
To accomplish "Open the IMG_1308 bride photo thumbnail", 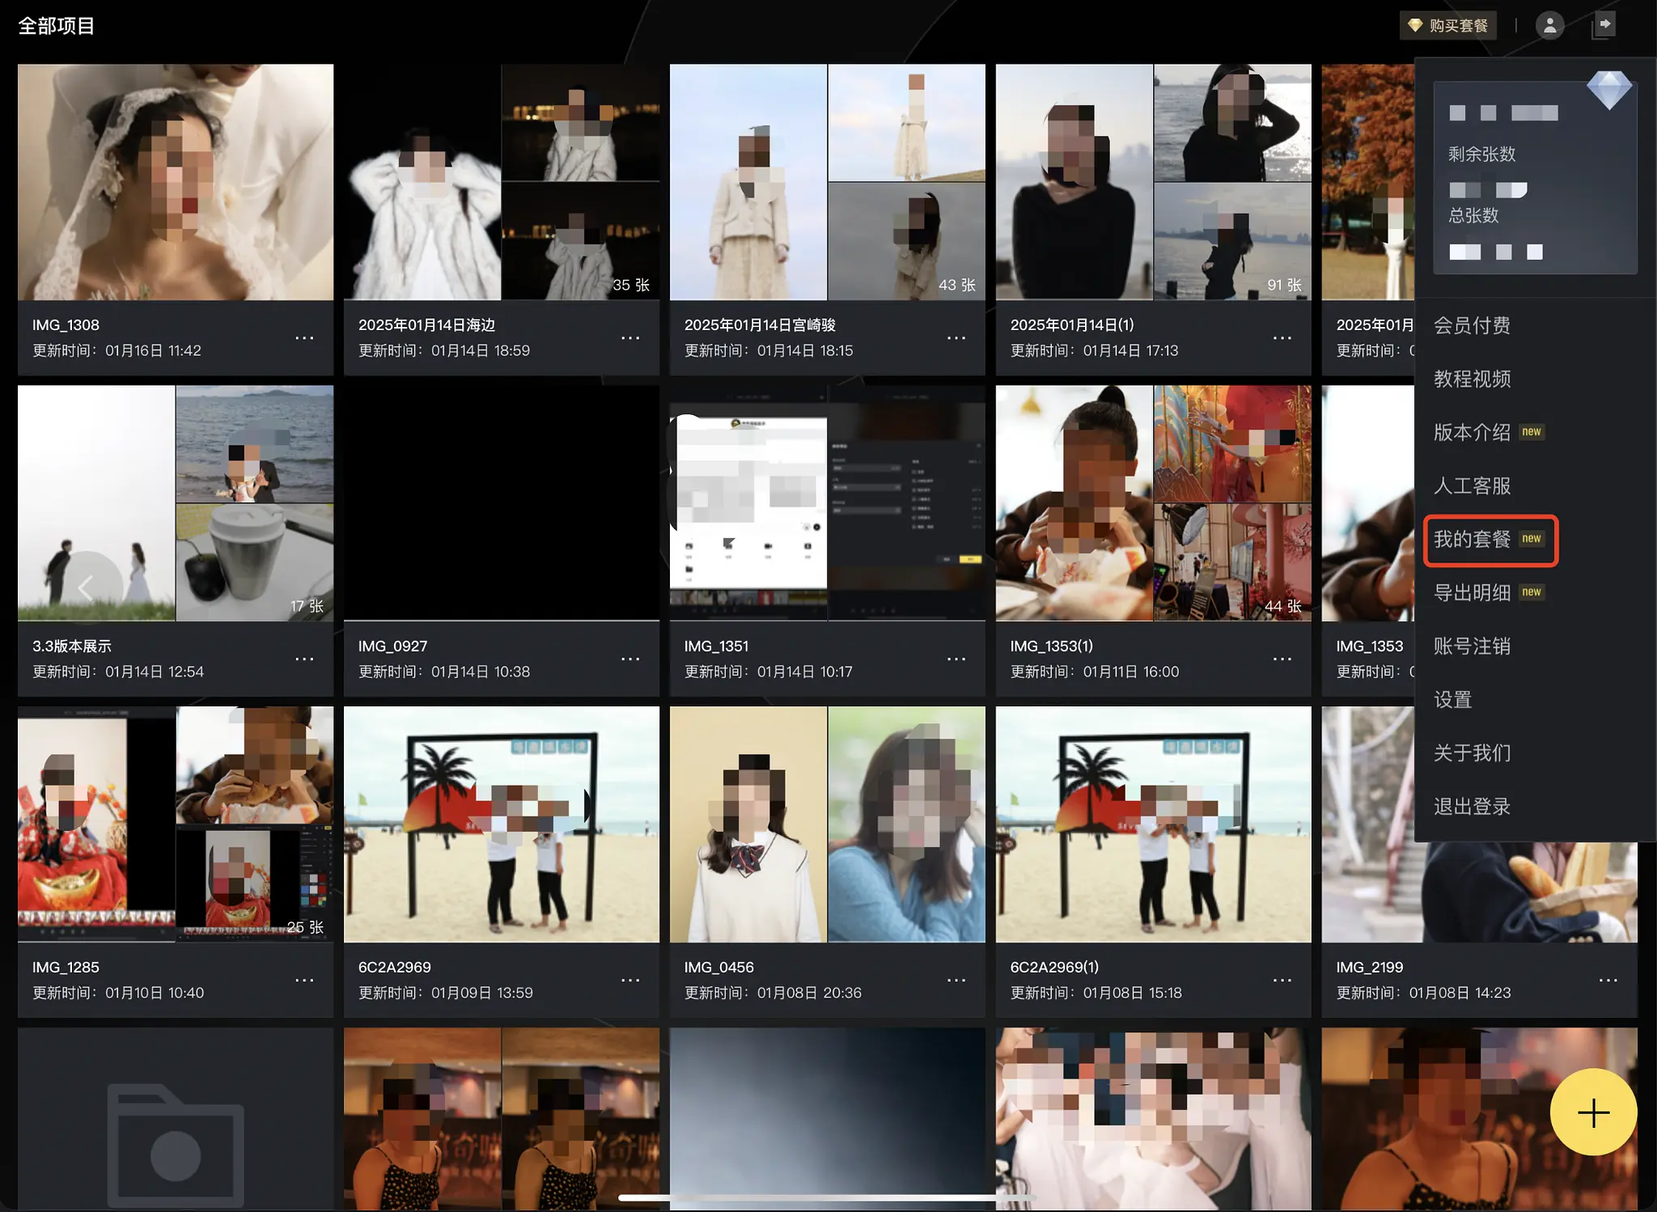I will coord(176,182).
